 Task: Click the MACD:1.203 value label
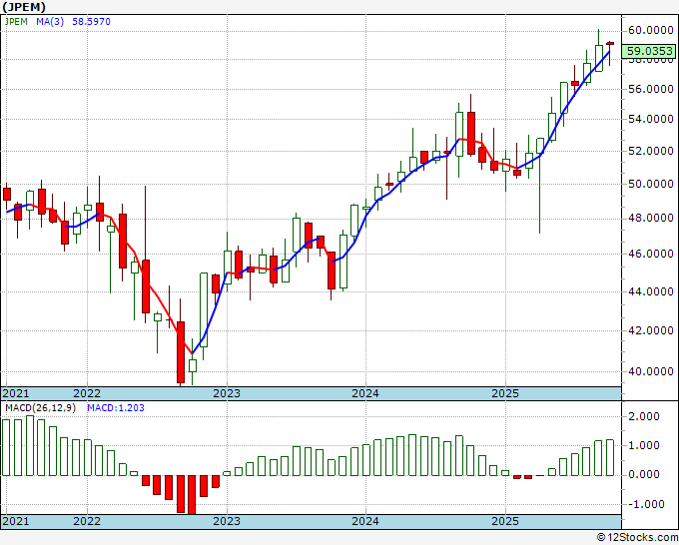pos(116,408)
